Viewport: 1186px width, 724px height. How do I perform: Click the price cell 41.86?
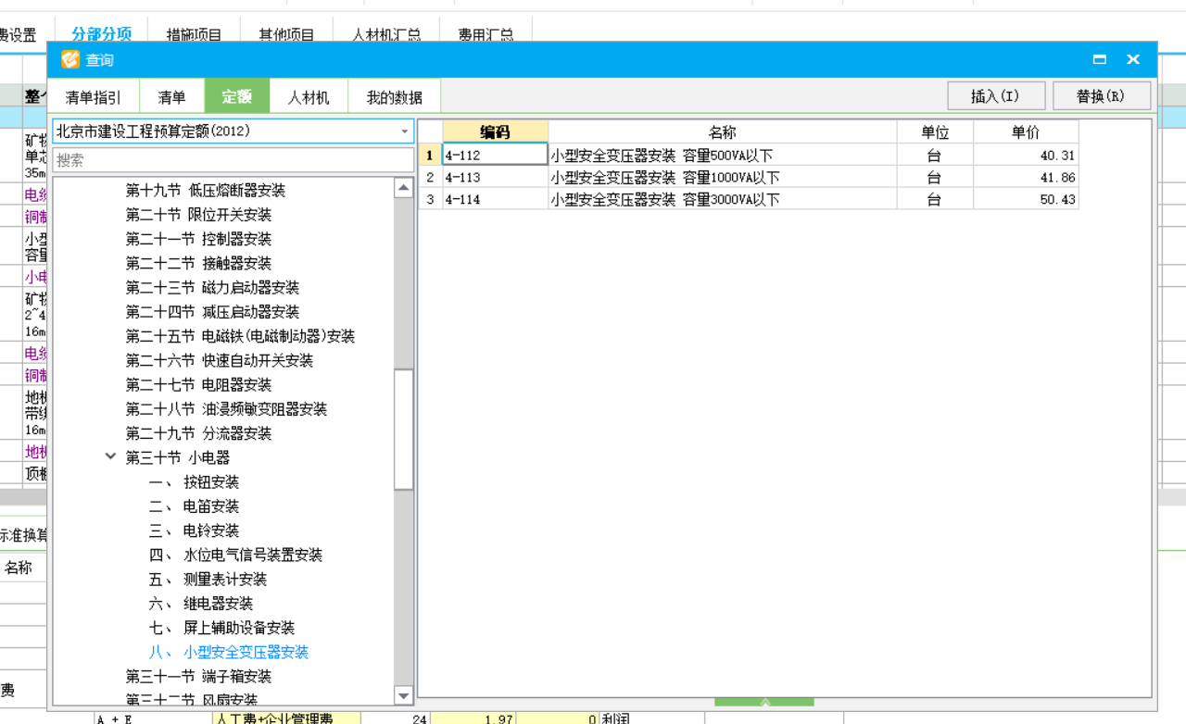(x=1026, y=177)
